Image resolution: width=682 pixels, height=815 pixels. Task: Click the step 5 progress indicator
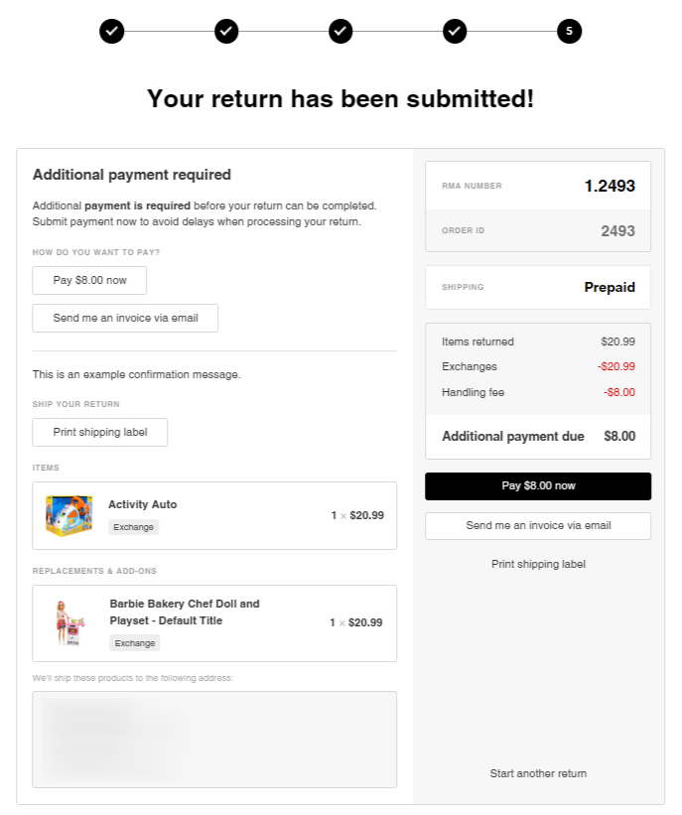tap(569, 31)
